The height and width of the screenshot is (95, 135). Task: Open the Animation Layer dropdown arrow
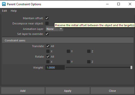pos(61,29)
